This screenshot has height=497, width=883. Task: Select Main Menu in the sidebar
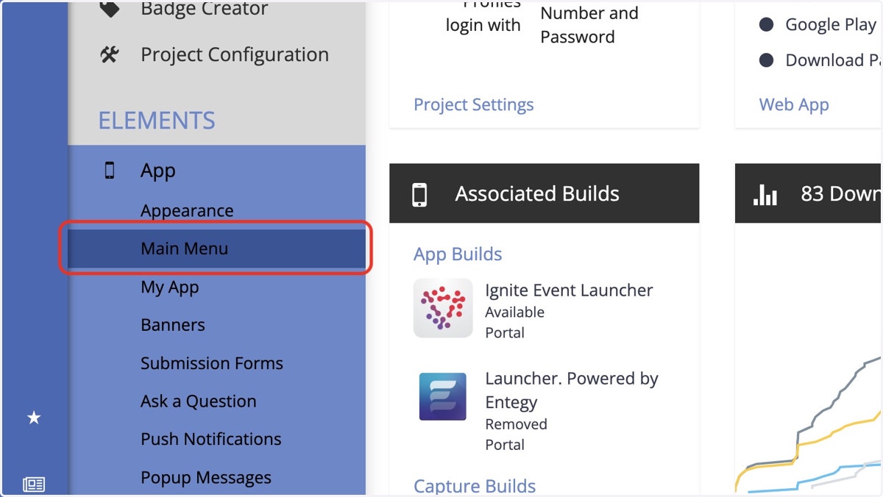(216, 248)
